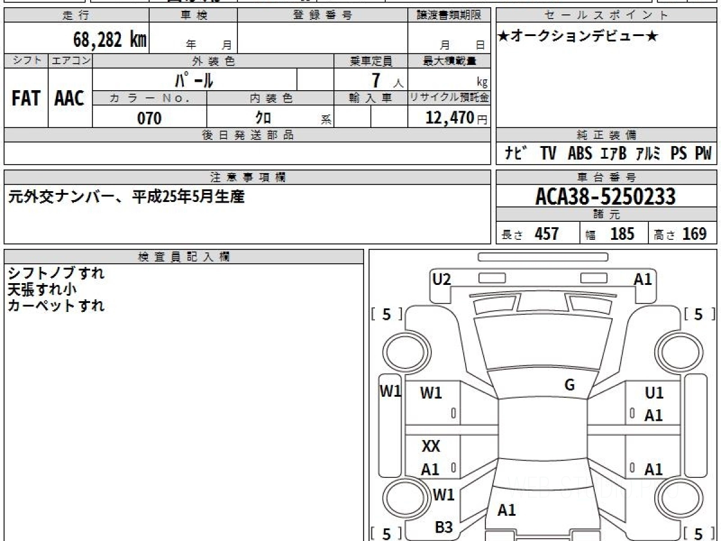Select the length value 457

547,234
